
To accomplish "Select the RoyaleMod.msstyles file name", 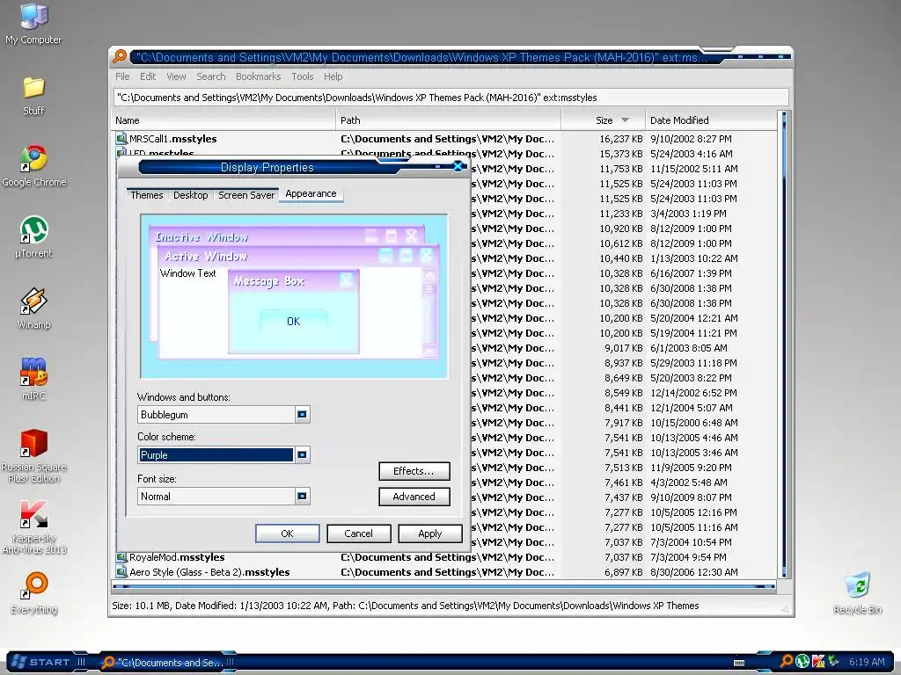I will 177,556.
